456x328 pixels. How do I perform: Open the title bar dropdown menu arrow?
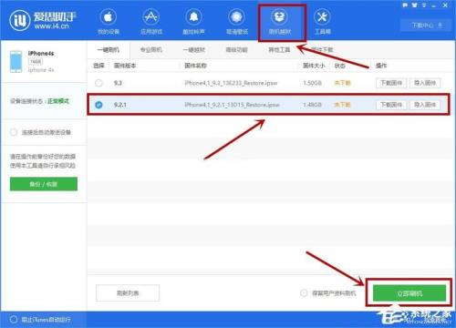[x=424, y=5]
